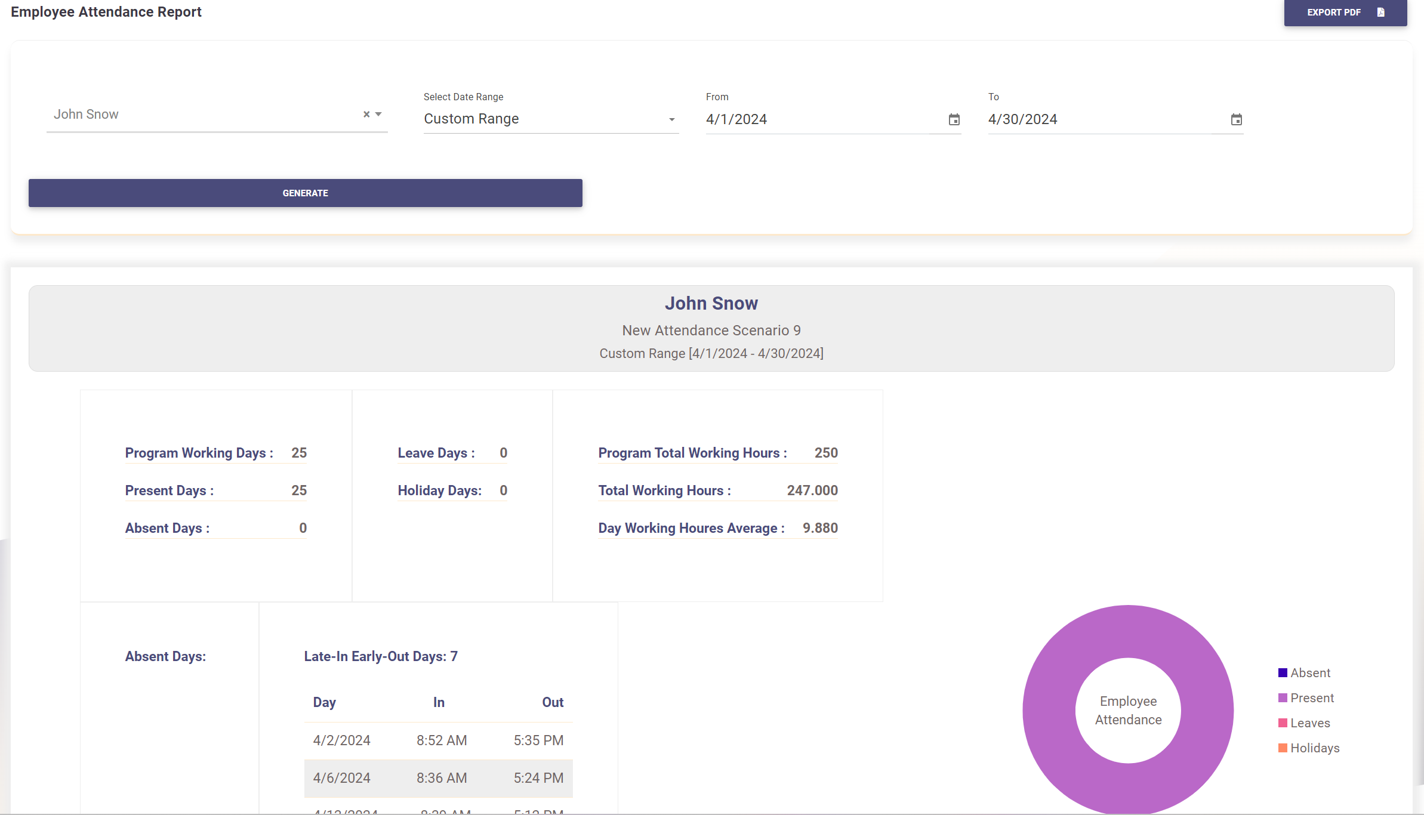Click the In column header
The height and width of the screenshot is (815, 1424).
439,702
